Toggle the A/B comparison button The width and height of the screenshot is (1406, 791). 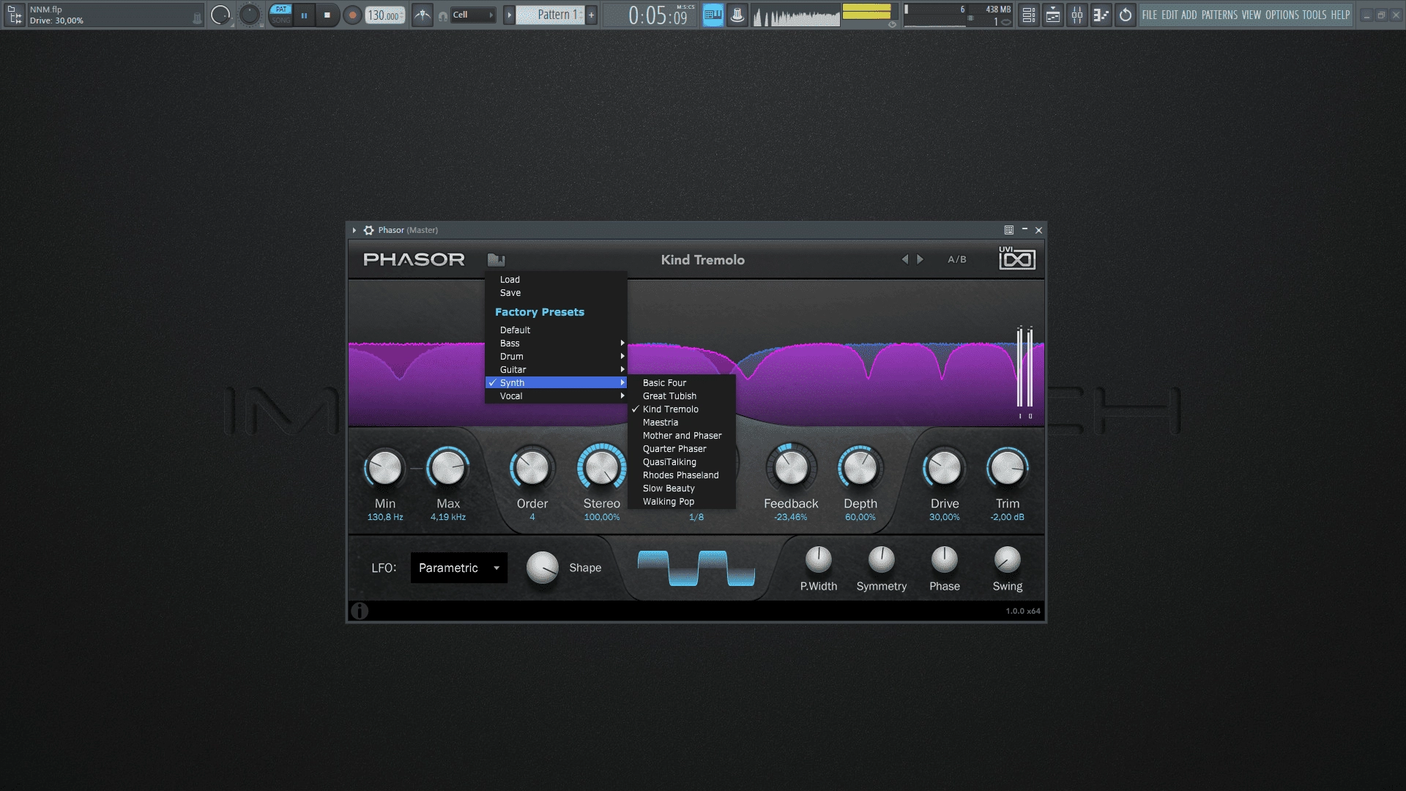click(x=957, y=259)
